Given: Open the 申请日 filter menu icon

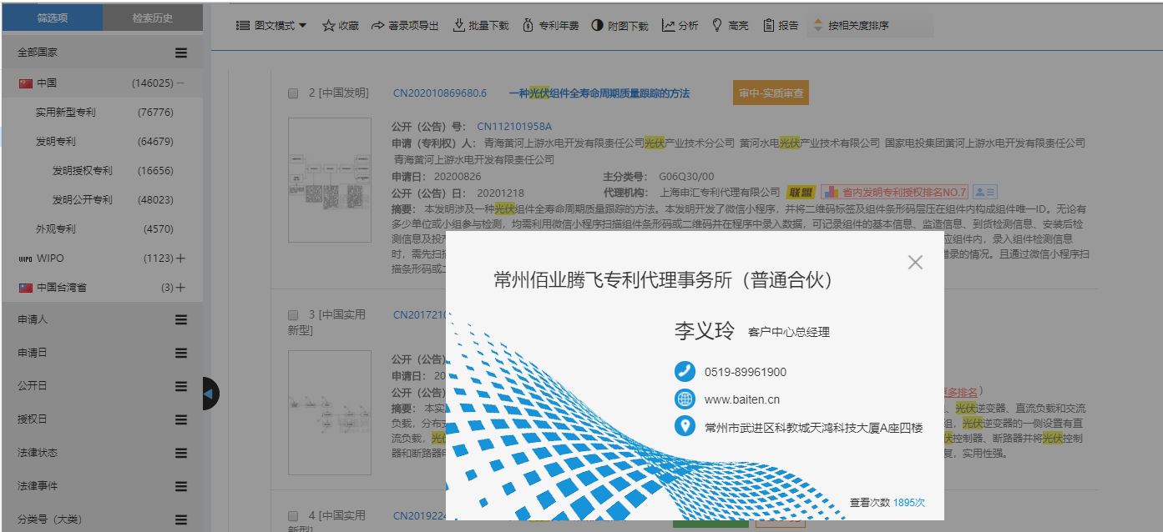Looking at the screenshot, I should tap(181, 353).
